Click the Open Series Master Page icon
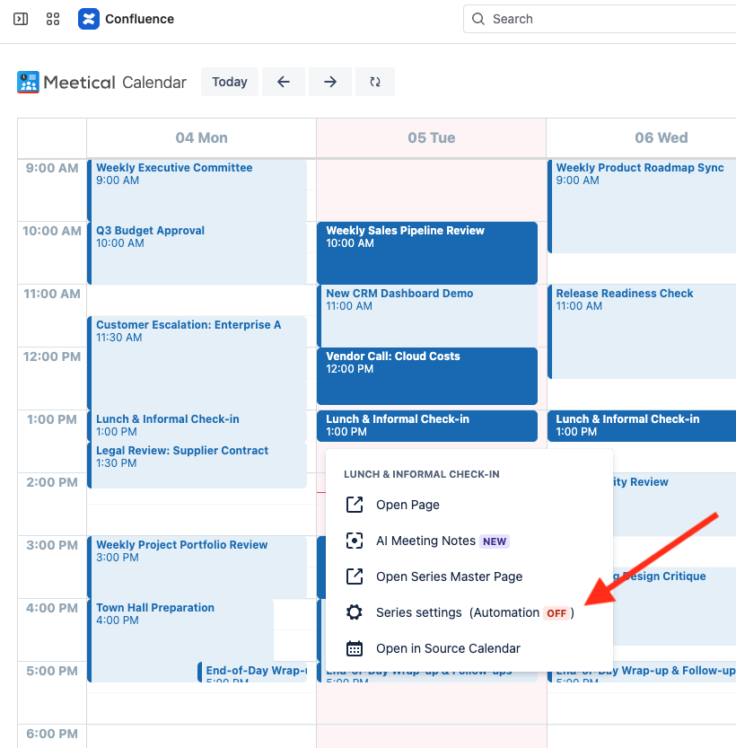 pos(355,576)
